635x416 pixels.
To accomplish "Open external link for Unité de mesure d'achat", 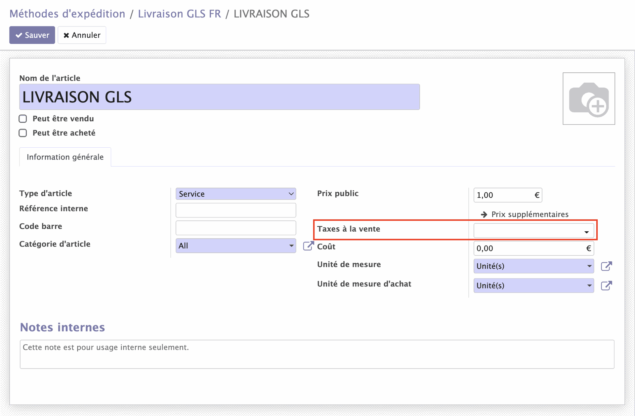I will (x=606, y=285).
